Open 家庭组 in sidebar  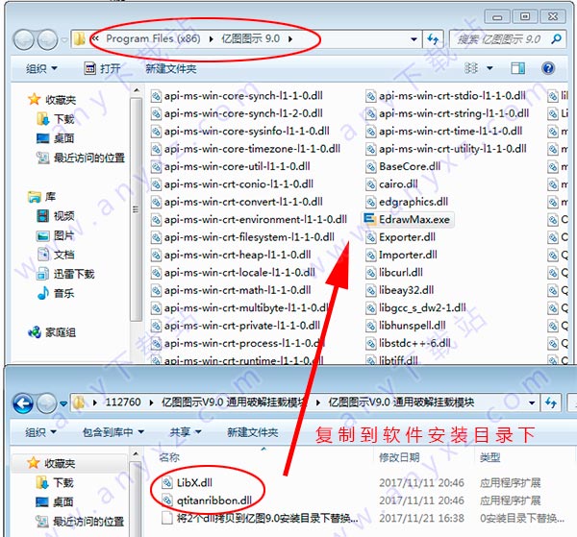[52, 332]
